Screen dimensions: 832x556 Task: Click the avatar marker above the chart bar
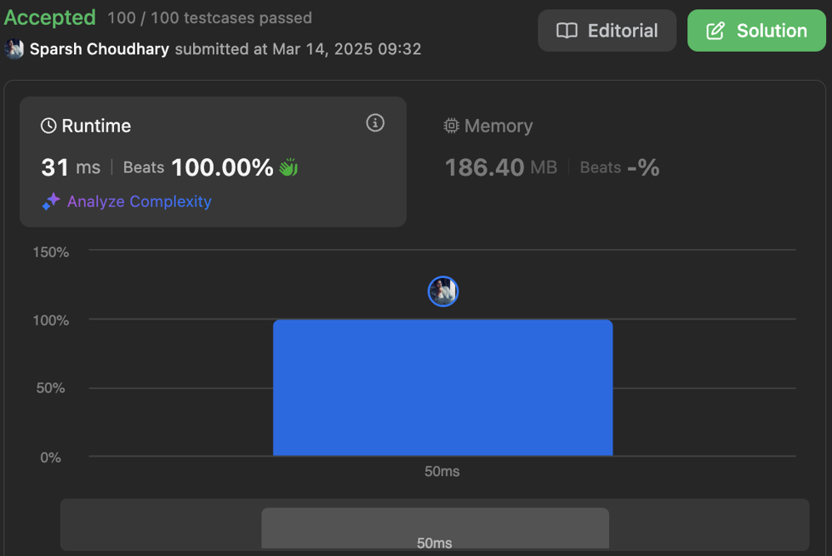(443, 291)
